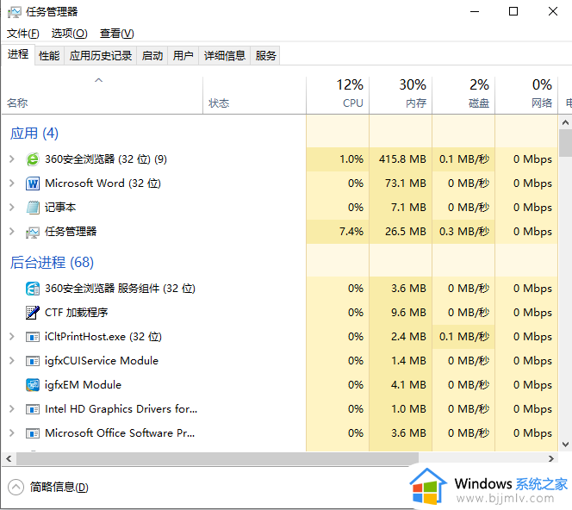Click the 415.8 MB memory value
The image size is (572, 510).
(402, 159)
